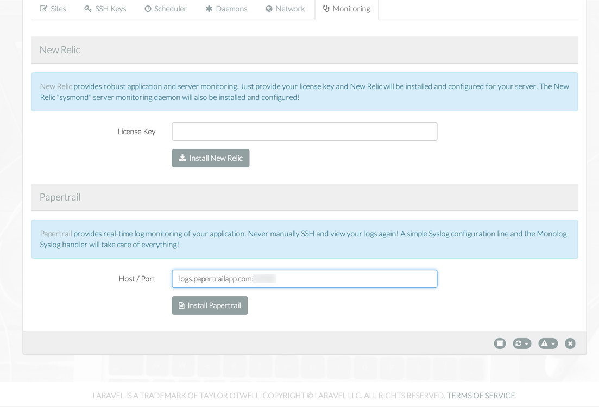The height and width of the screenshot is (407, 599).
Task: Go to the Daemons tab
Action: tap(226, 9)
